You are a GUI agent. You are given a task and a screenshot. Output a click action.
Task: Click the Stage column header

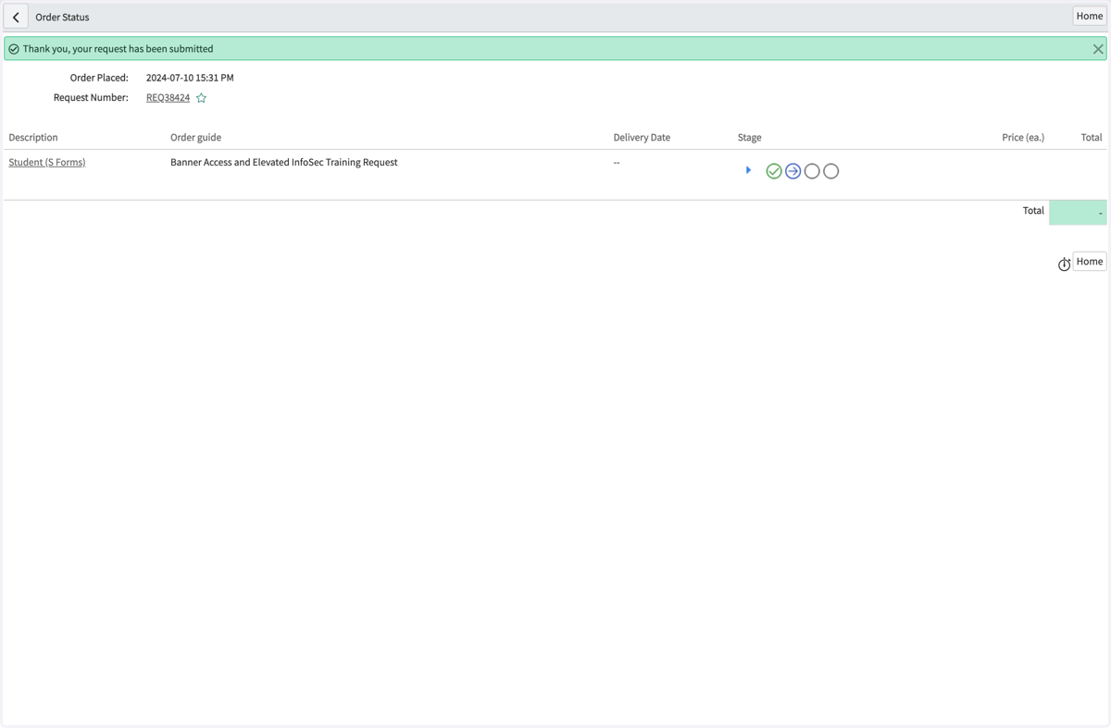pyautogui.click(x=750, y=137)
